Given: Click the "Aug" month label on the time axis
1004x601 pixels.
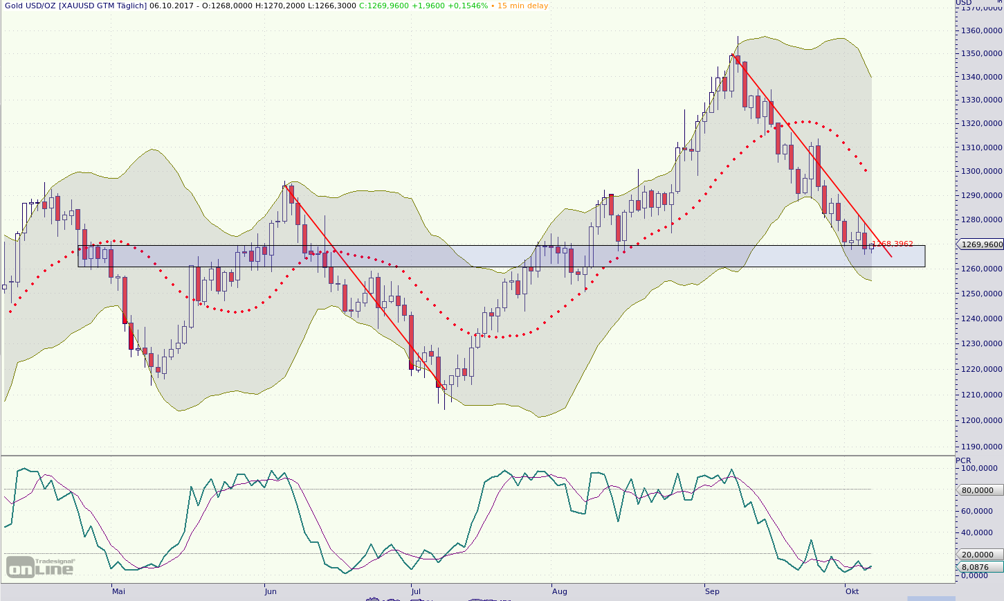Looking at the screenshot, I should pos(560,591).
